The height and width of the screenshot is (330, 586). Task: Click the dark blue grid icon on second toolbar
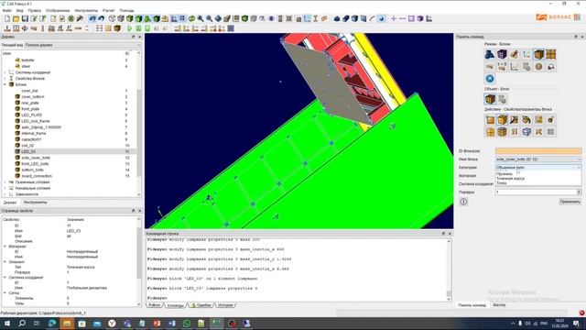(231, 28)
